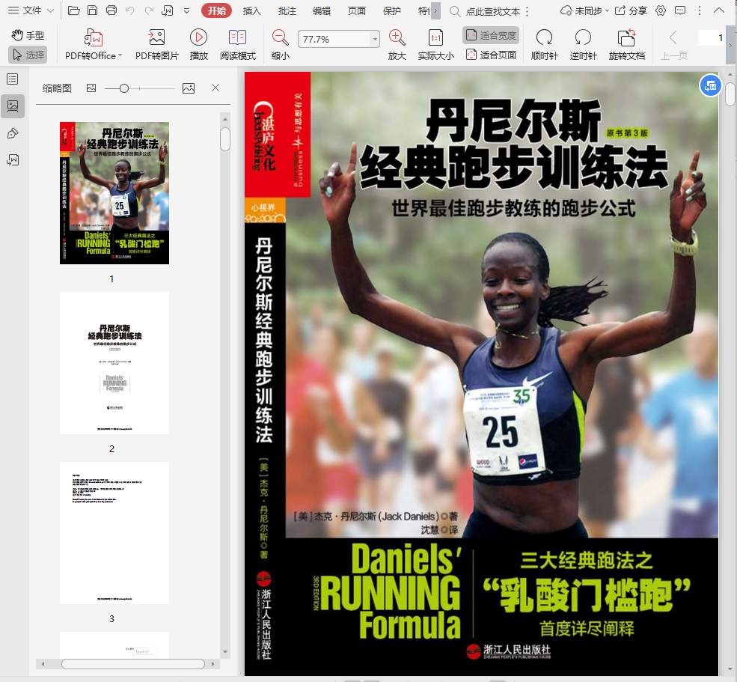Open the vertical three-dot menu at top right
This screenshot has width=737, height=682.
[x=700, y=10]
